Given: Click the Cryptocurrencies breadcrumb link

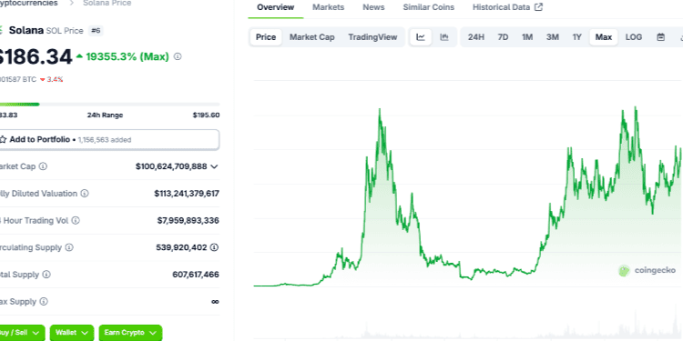Looking at the screenshot, I should pos(29,3).
